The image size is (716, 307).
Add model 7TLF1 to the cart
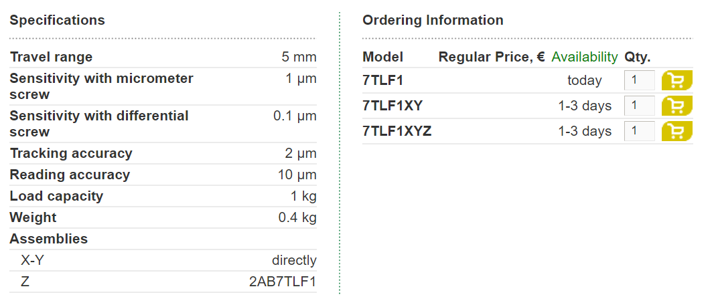tap(676, 80)
